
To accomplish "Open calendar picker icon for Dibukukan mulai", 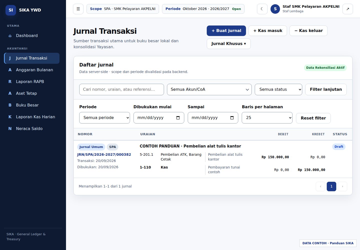I will pos(178,118).
